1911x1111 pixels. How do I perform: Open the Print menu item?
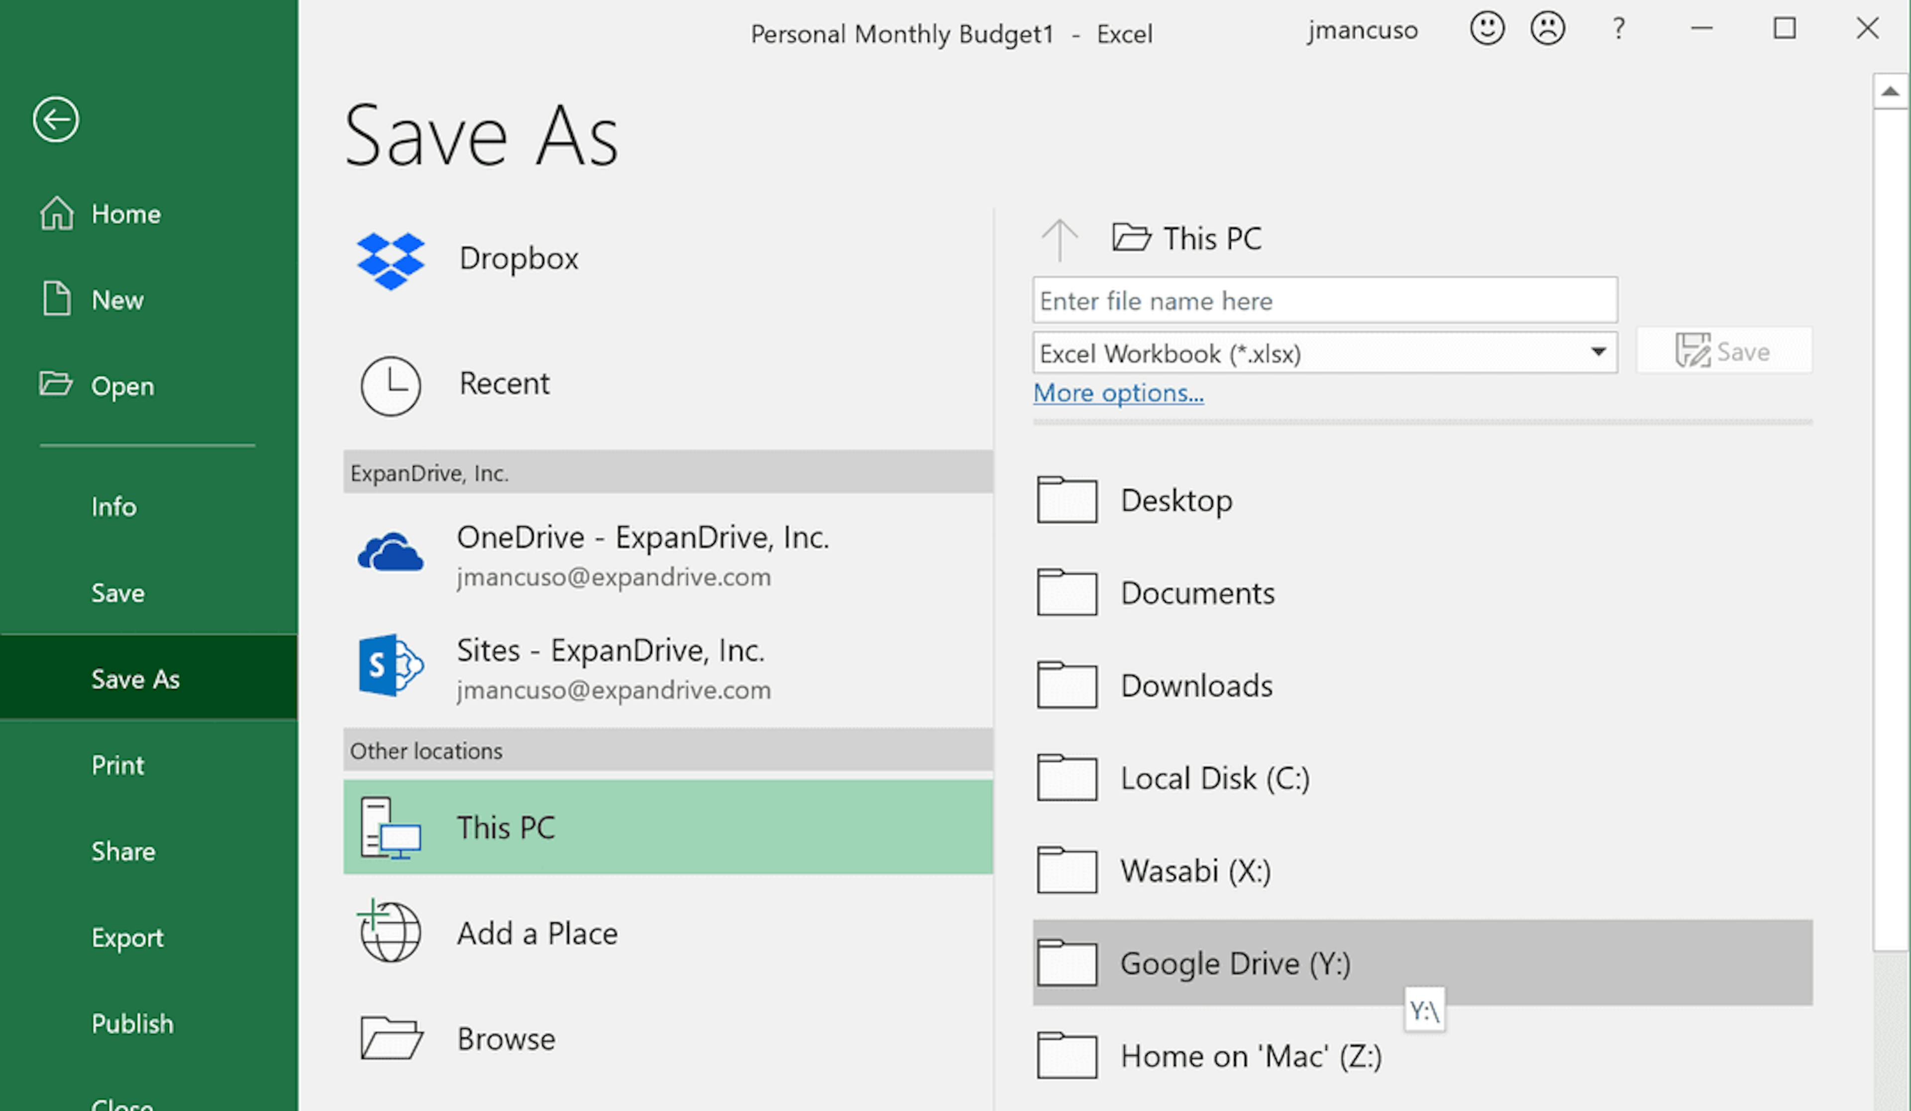(x=117, y=765)
